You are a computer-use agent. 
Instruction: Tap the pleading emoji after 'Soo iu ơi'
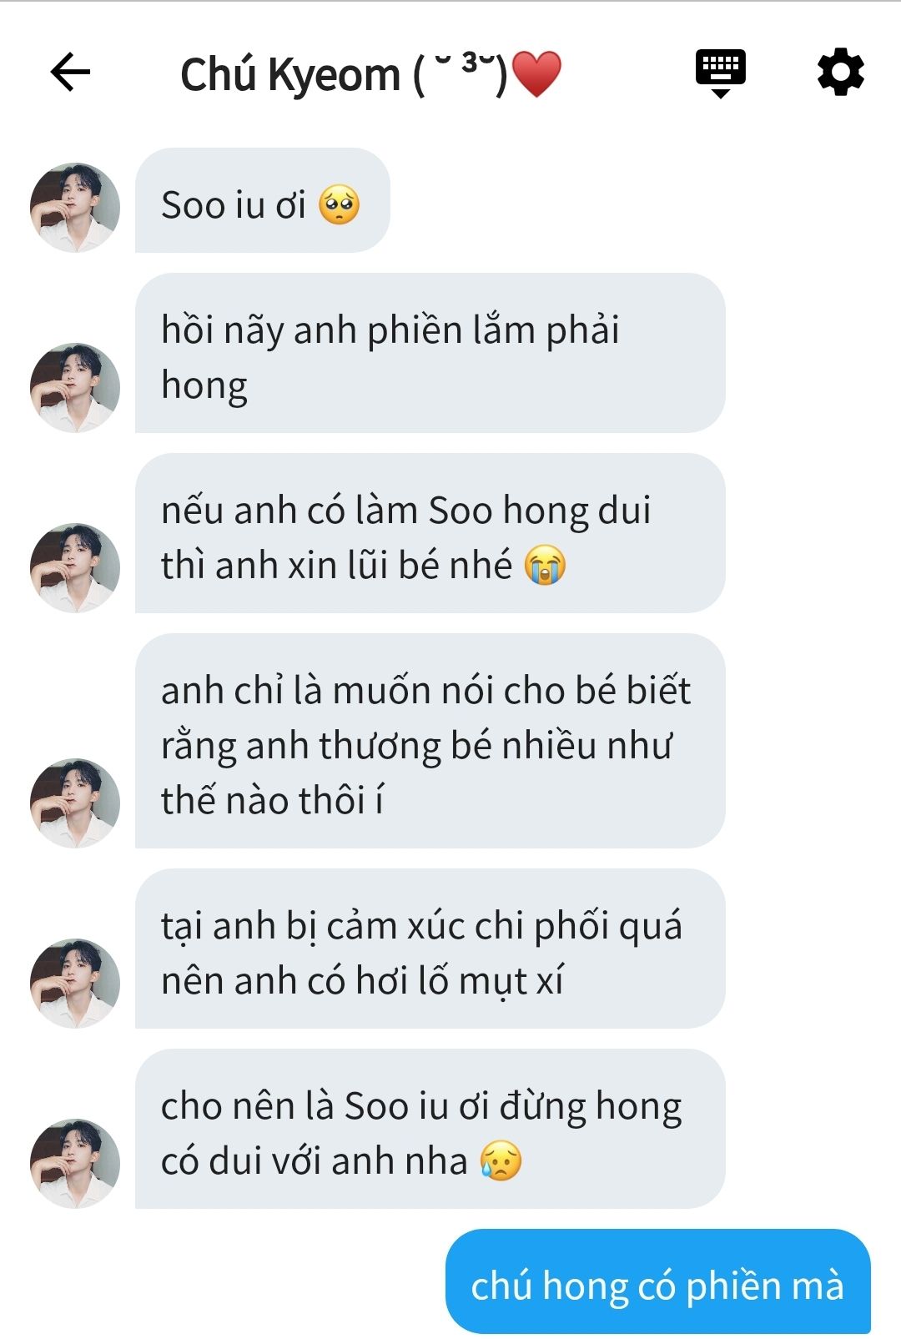click(x=340, y=205)
